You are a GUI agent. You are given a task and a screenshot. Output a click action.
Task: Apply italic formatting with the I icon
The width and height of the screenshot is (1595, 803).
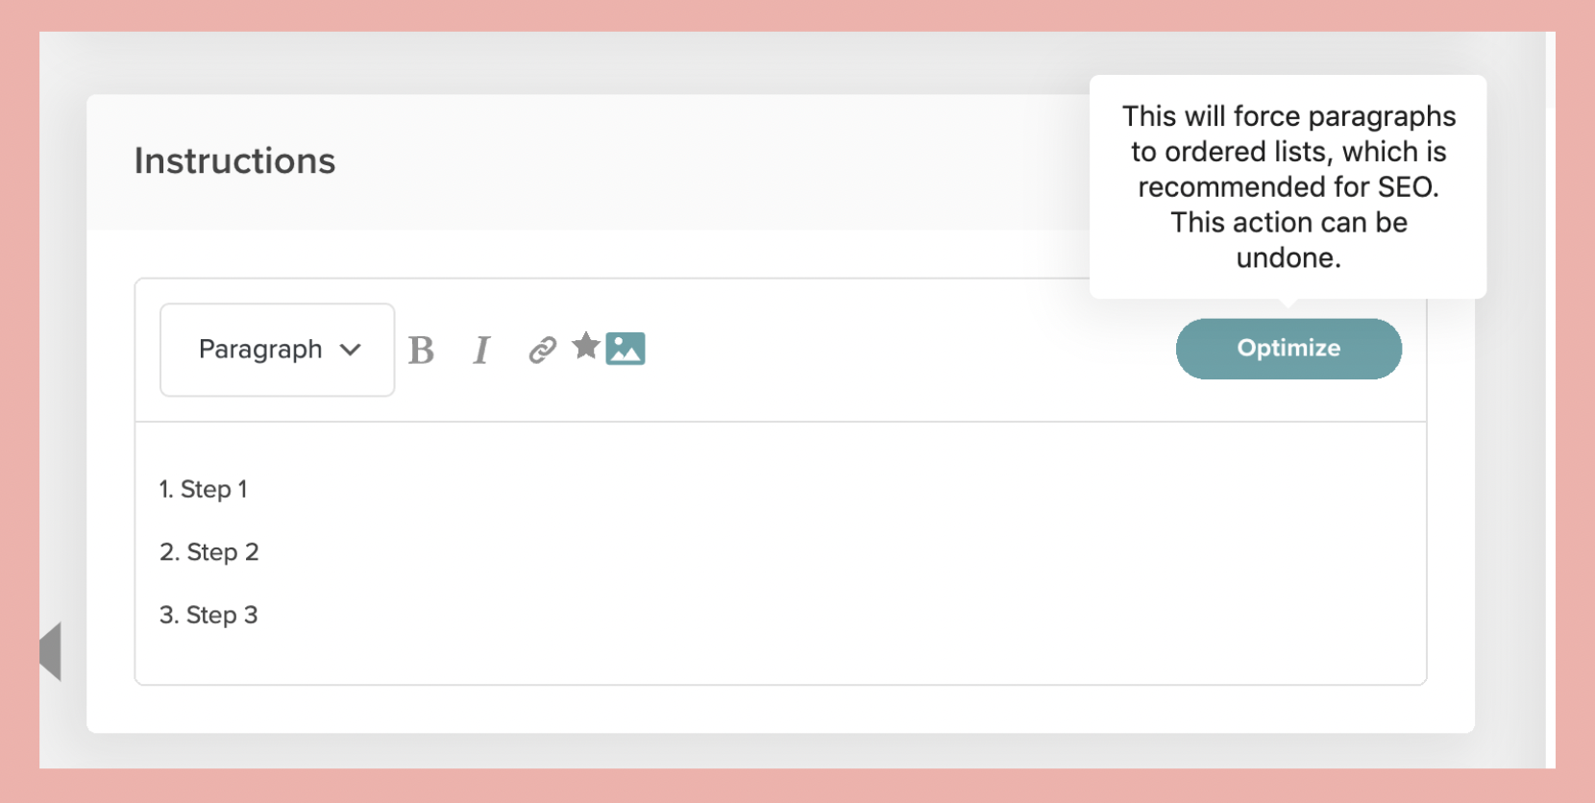[481, 350]
